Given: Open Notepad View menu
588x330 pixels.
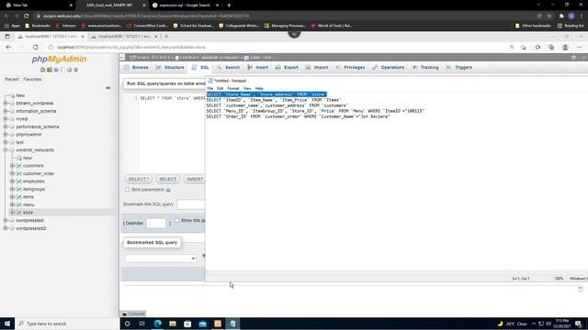Looking at the screenshot, I should pyautogui.click(x=247, y=88).
